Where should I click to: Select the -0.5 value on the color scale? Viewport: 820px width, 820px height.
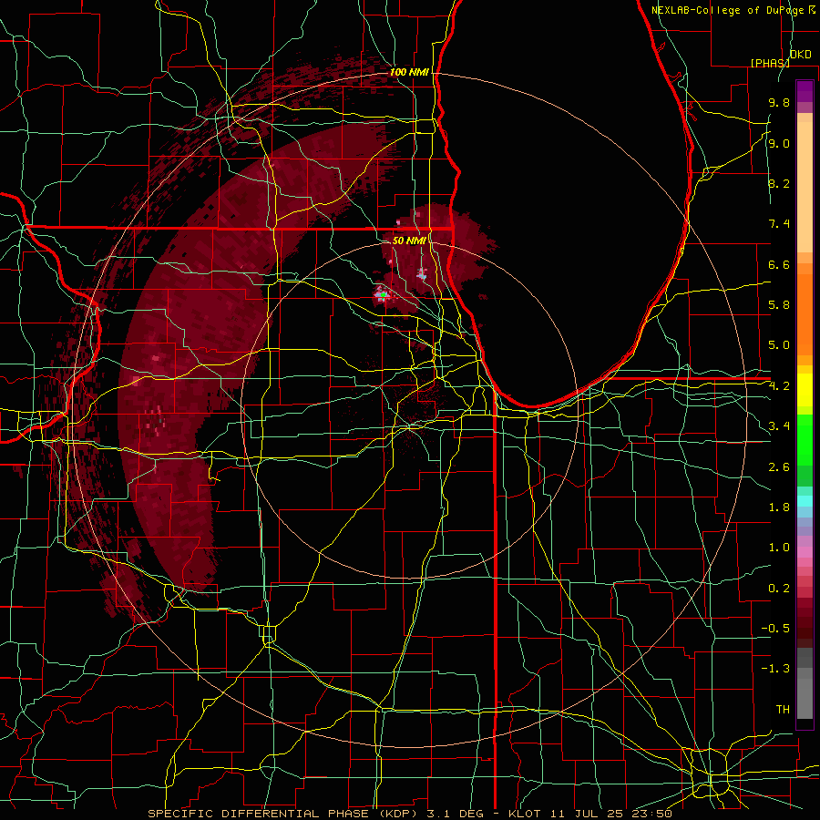pyautogui.click(x=775, y=629)
